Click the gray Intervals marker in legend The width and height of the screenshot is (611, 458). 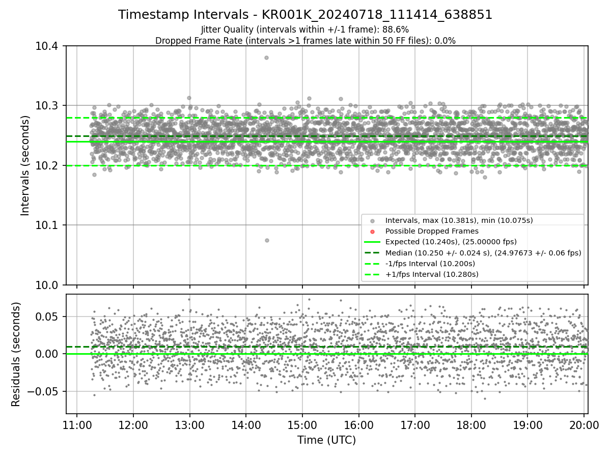click(x=372, y=221)
